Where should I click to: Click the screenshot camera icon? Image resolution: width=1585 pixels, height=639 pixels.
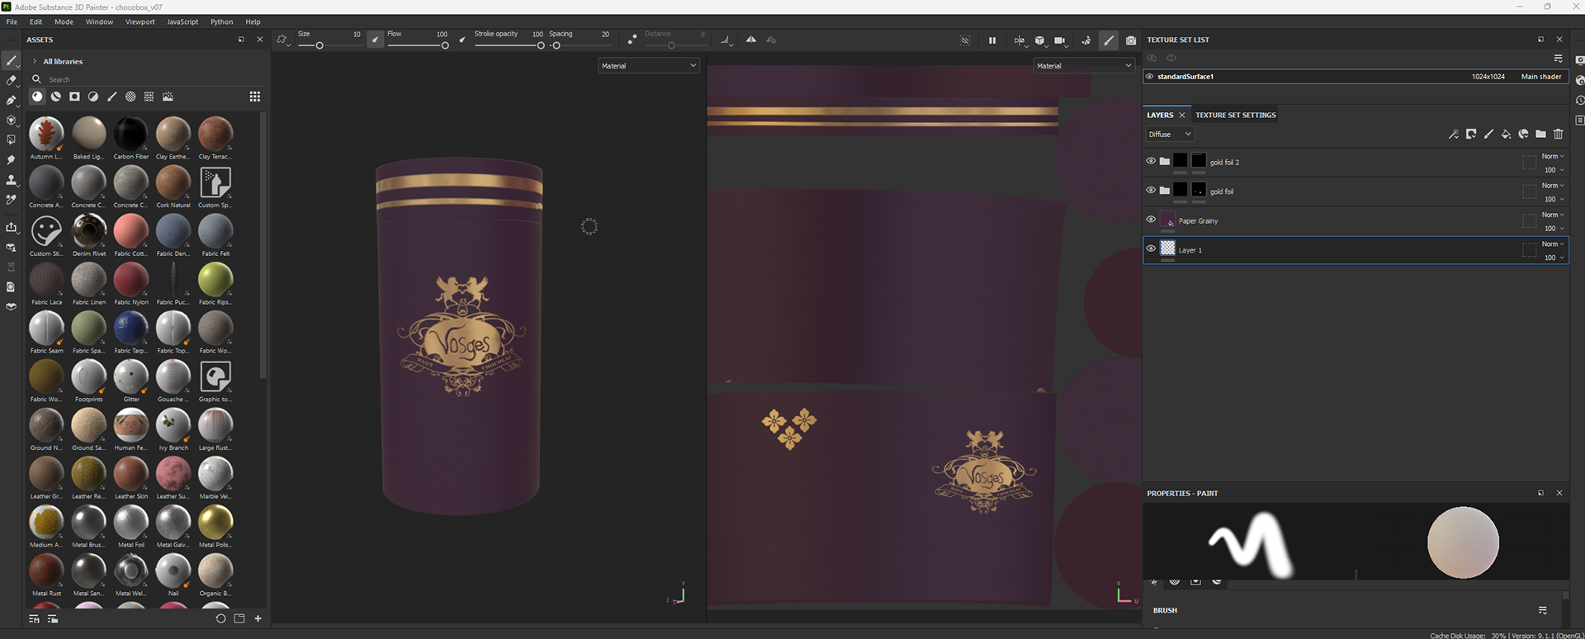(x=1131, y=40)
